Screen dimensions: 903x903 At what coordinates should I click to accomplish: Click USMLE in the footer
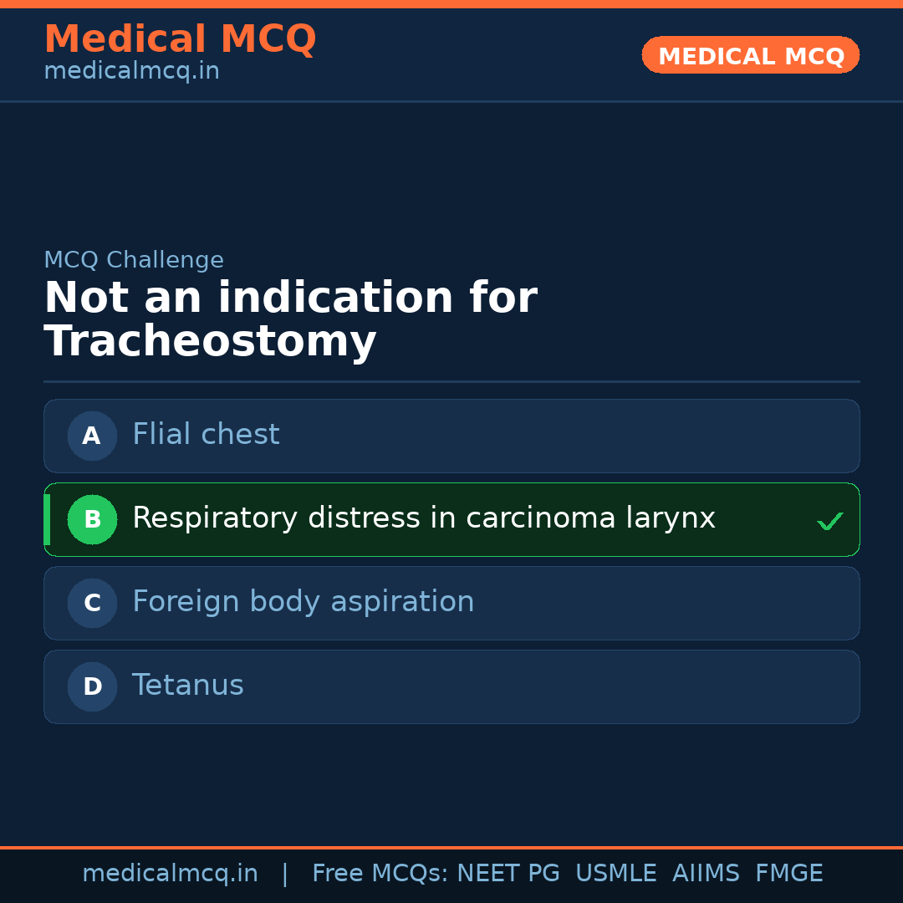tap(615, 874)
